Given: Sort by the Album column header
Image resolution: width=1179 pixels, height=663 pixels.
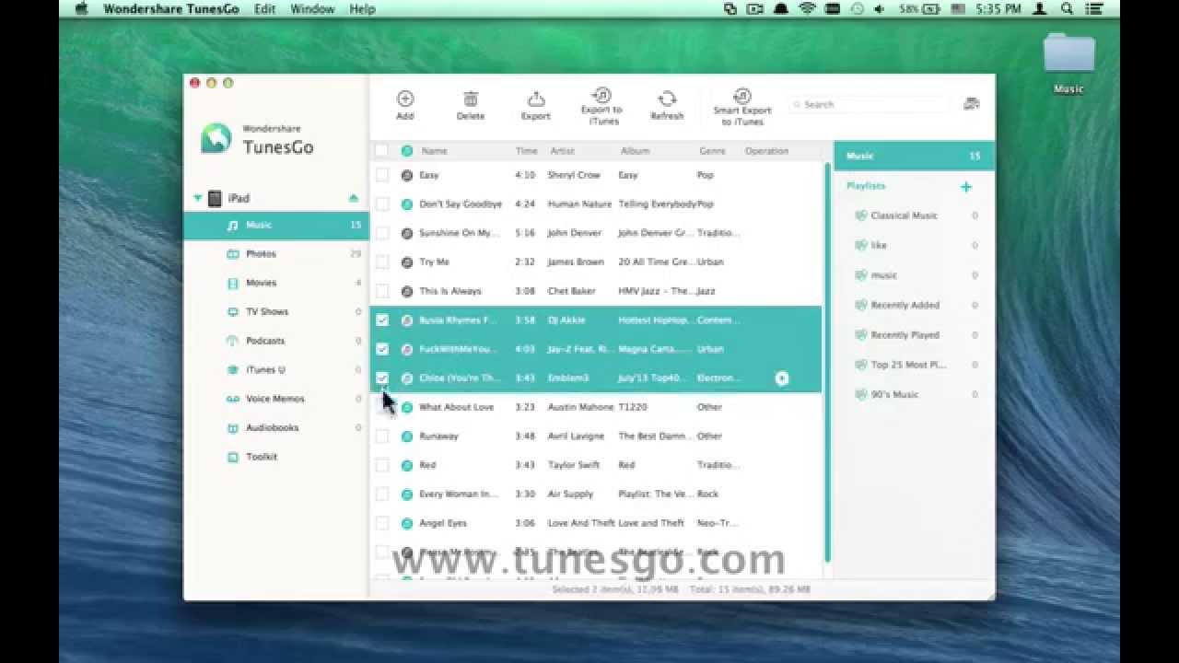Looking at the screenshot, I should (x=635, y=151).
